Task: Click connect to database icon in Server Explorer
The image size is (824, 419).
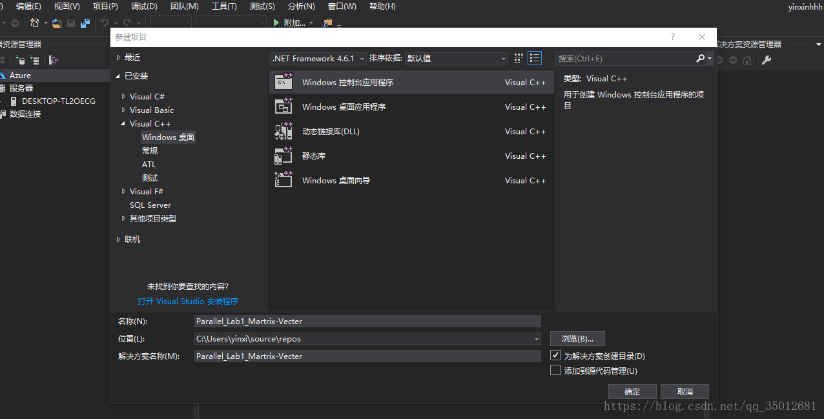Action: 20,60
